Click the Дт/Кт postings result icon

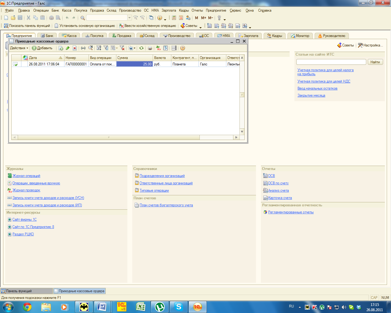pos(158,48)
